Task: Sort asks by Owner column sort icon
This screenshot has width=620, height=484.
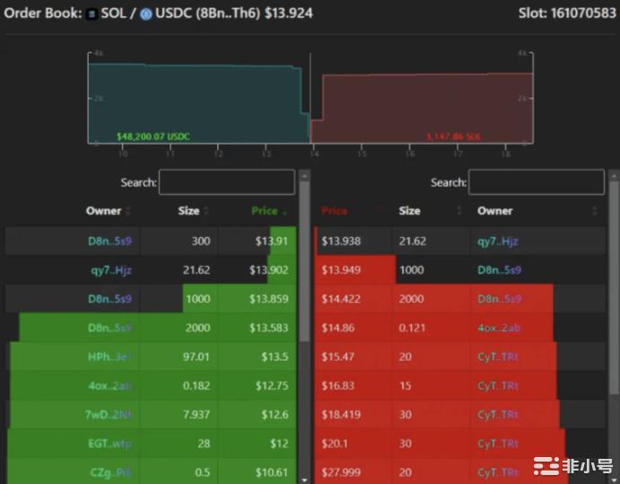Action: 594,211
